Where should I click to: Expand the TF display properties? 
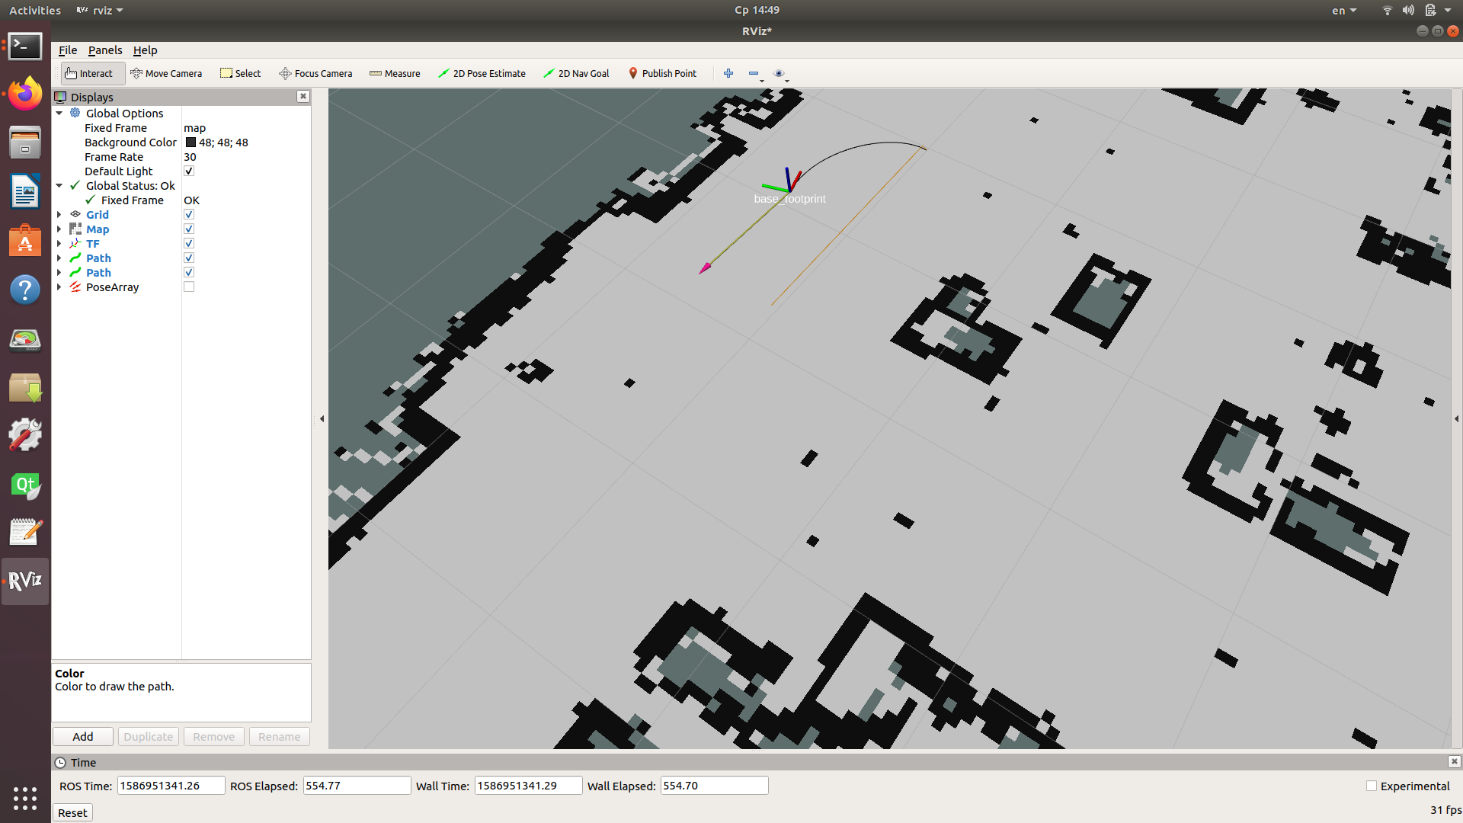(59, 244)
